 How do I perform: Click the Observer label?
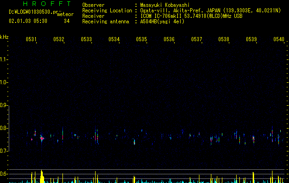tap(93, 5)
